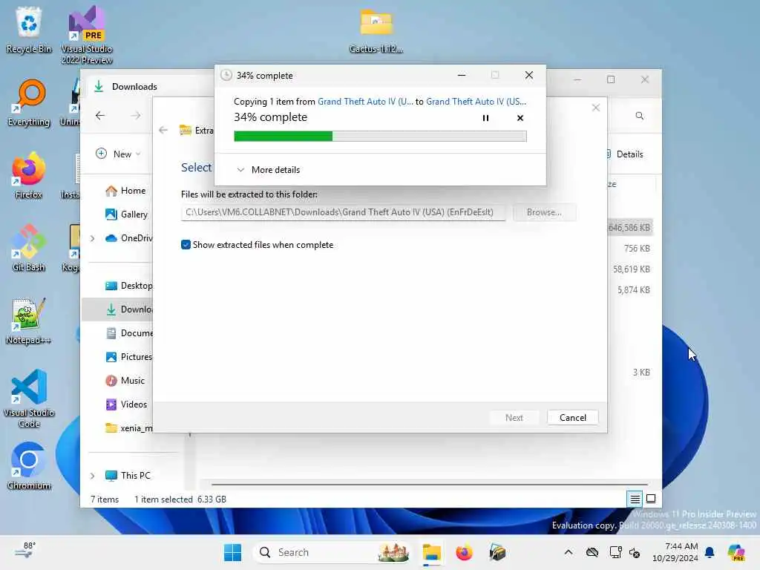Click the Browse button
760x570 pixels.
[544, 212]
